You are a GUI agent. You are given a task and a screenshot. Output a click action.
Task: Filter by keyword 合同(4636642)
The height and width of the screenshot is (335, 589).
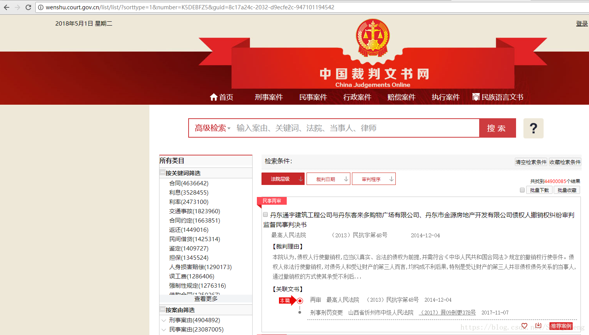[189, 183]
